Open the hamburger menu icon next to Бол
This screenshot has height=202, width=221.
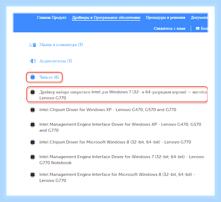197,29
